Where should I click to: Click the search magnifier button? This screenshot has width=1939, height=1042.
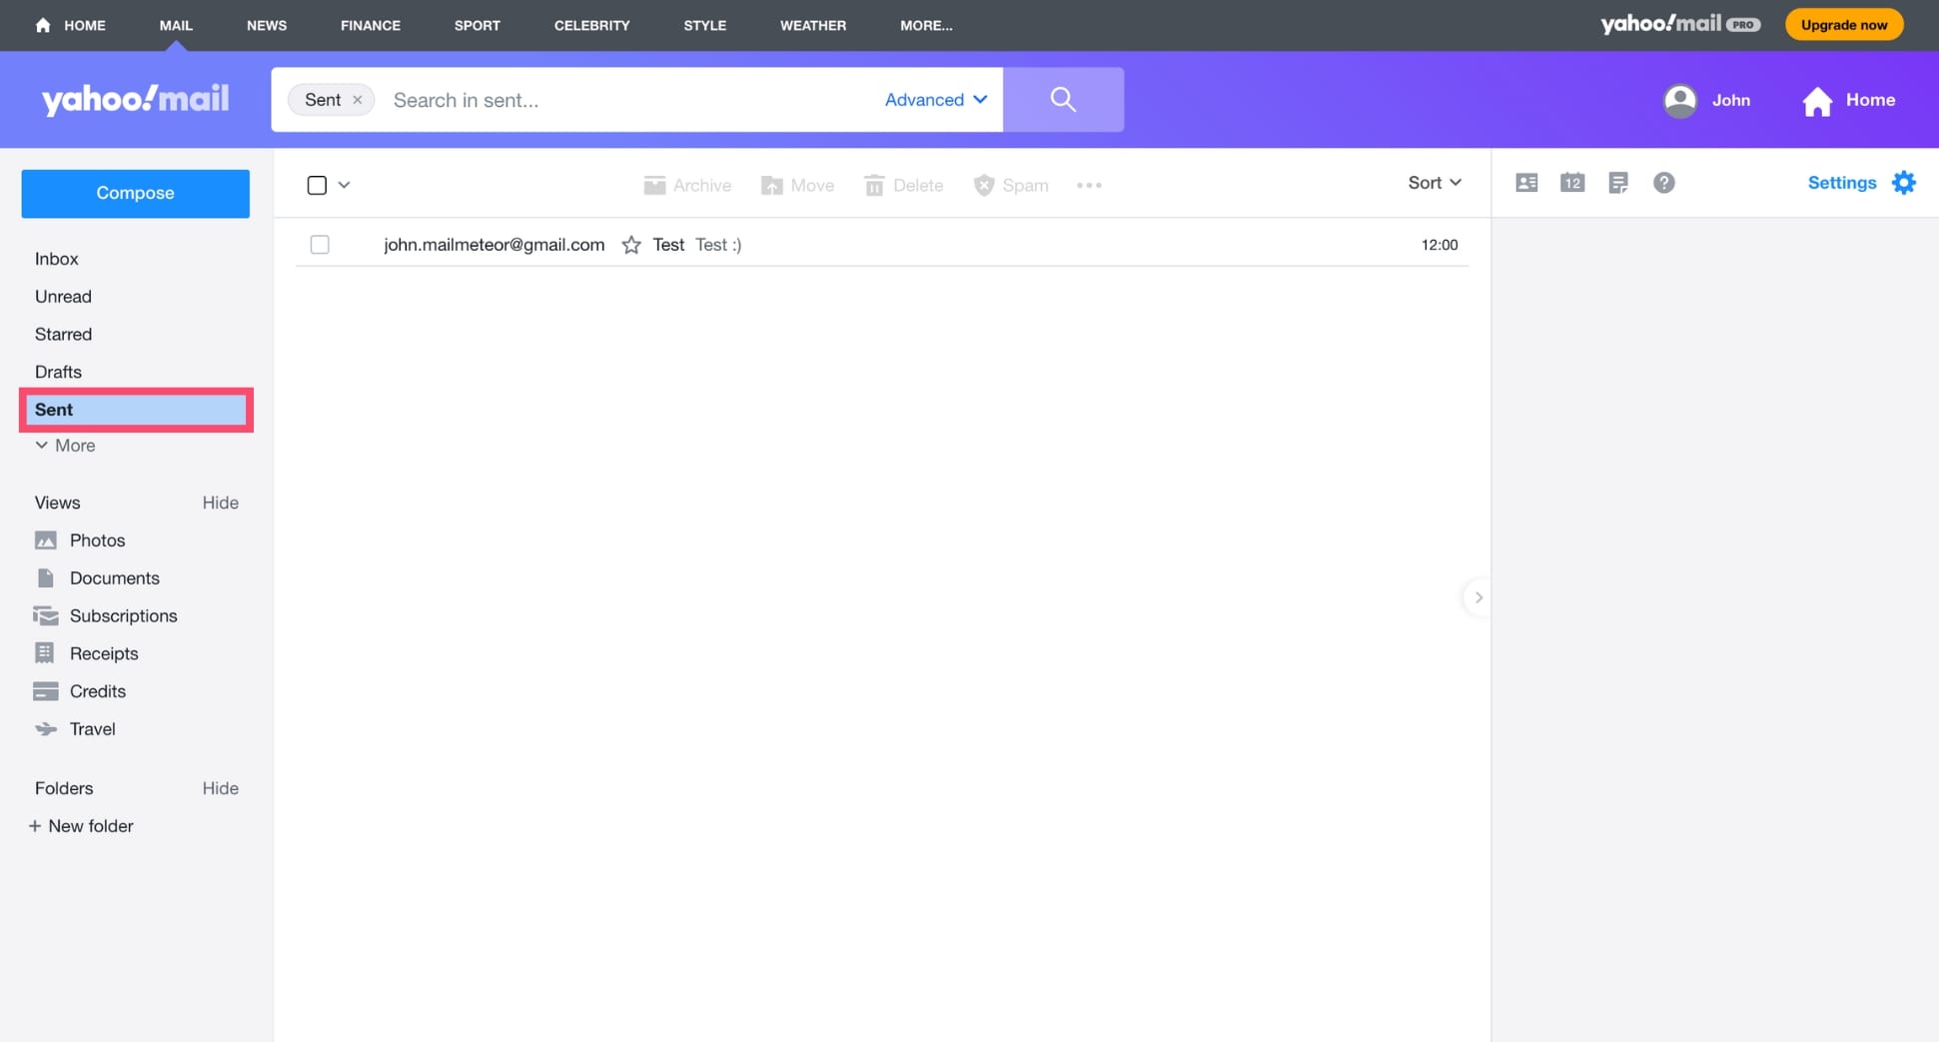1063,99
